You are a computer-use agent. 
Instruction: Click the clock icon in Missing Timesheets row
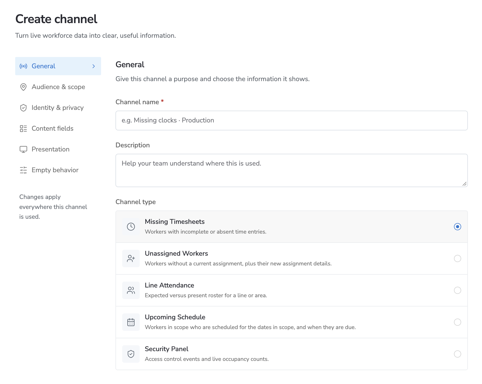(x=131, y=227)
